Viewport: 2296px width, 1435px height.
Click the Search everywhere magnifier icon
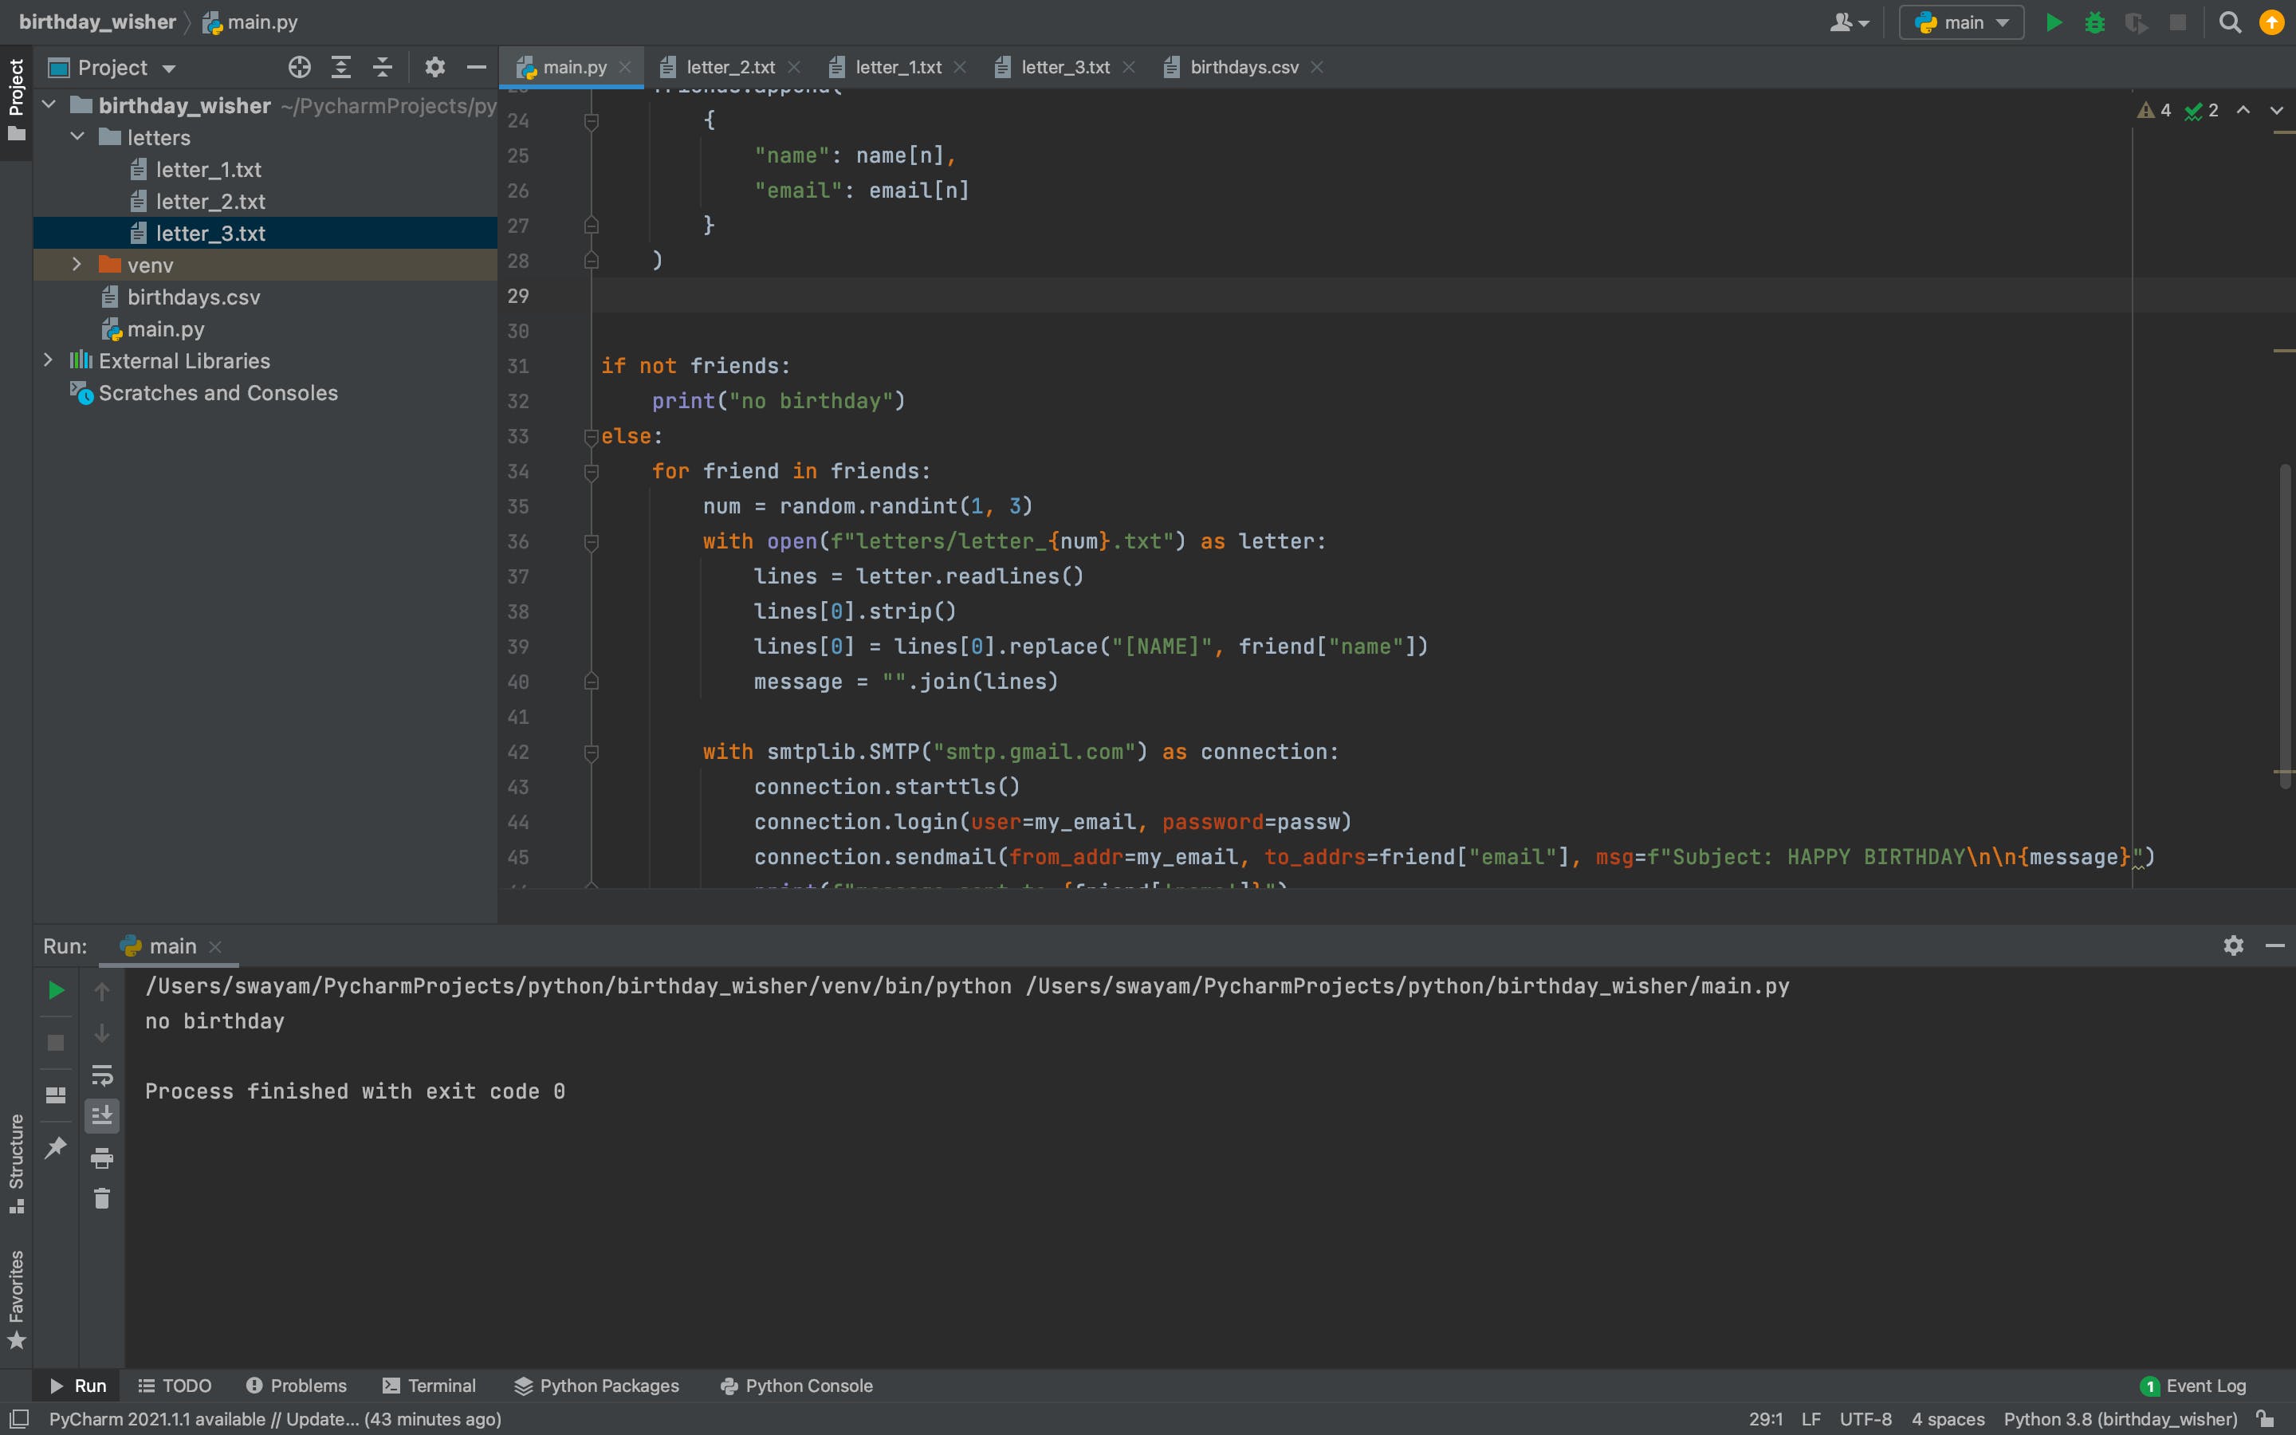(x=2230, y=22)
